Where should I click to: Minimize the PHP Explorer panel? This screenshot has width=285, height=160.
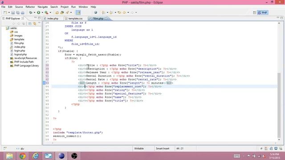click(36, 18)
